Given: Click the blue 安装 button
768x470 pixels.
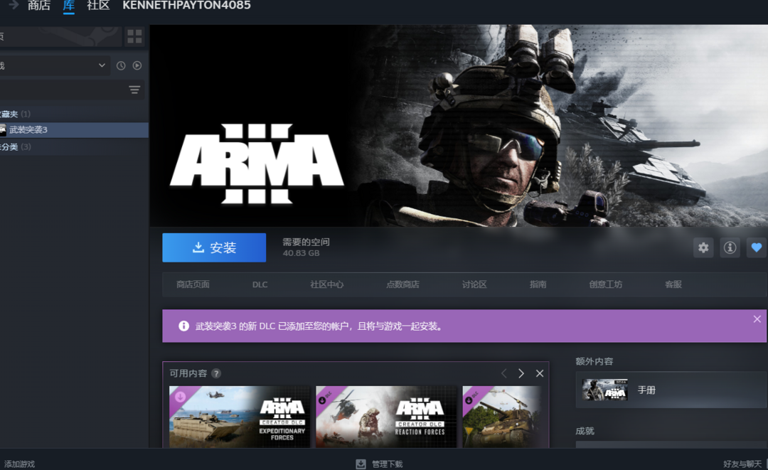Looking at the screenshot, I should pos(214,247).
